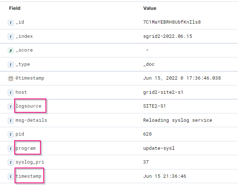Viewport: 238px width, 185px height.
Task: Click the text type icon beside program
Action: point(11,148)
